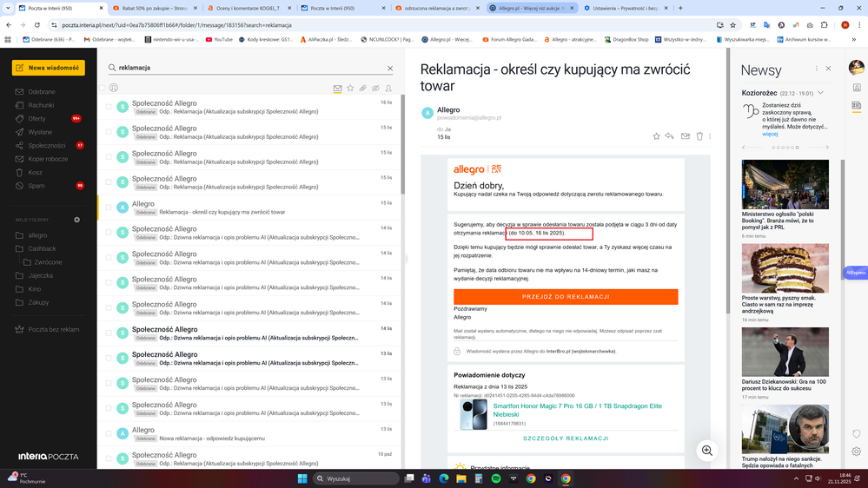Viewport: 868px width, 488px height.
Task: Open the Spam folder
Action: (36, 186)
